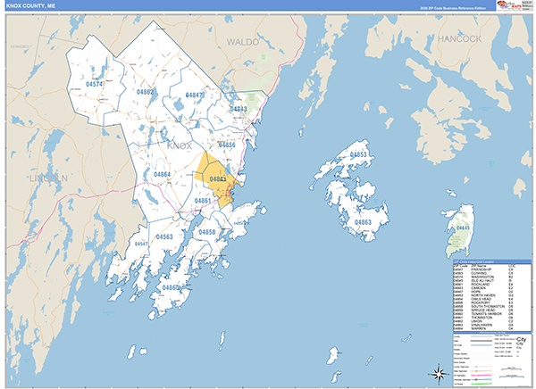
Task: Click the ZIP Code Index/Grid Locator heading
Action: coord(473,261)
